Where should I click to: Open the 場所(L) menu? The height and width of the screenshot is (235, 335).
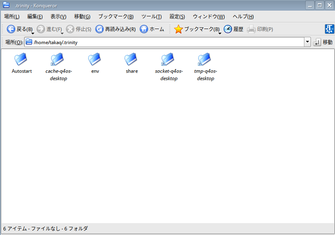pos(12,16)
